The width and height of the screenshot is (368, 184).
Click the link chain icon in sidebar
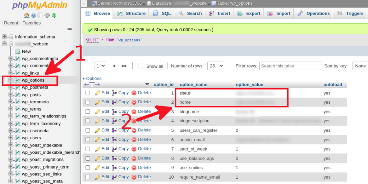(70, 29)
